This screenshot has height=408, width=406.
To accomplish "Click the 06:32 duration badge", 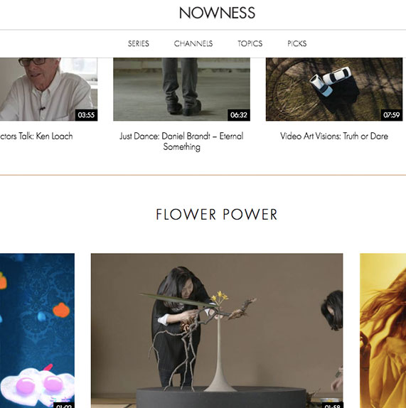I will 239,115.
